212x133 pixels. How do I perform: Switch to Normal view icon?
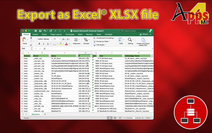[x=110, y=118]
